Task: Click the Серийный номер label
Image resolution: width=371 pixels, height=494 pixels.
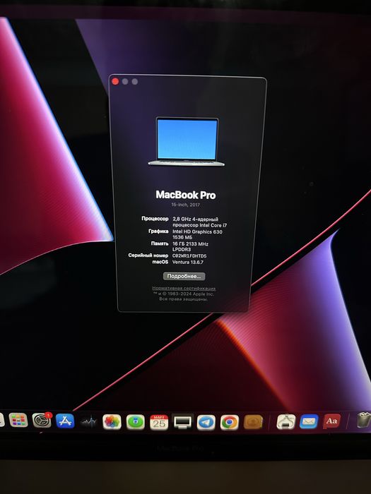Action: [x=148, y=255]
